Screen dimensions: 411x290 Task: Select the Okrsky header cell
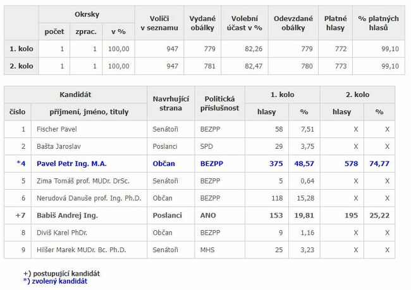pos(87,14)
